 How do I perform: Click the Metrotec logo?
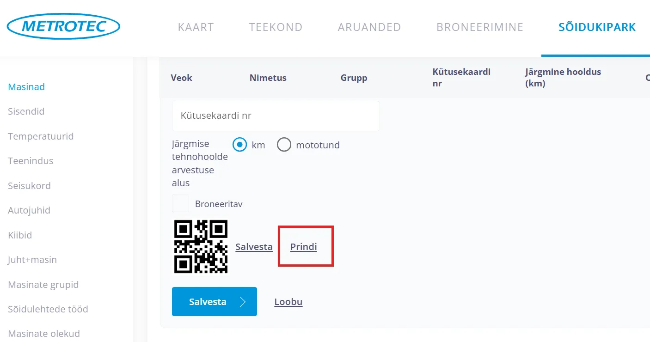[x=64, y=26]
